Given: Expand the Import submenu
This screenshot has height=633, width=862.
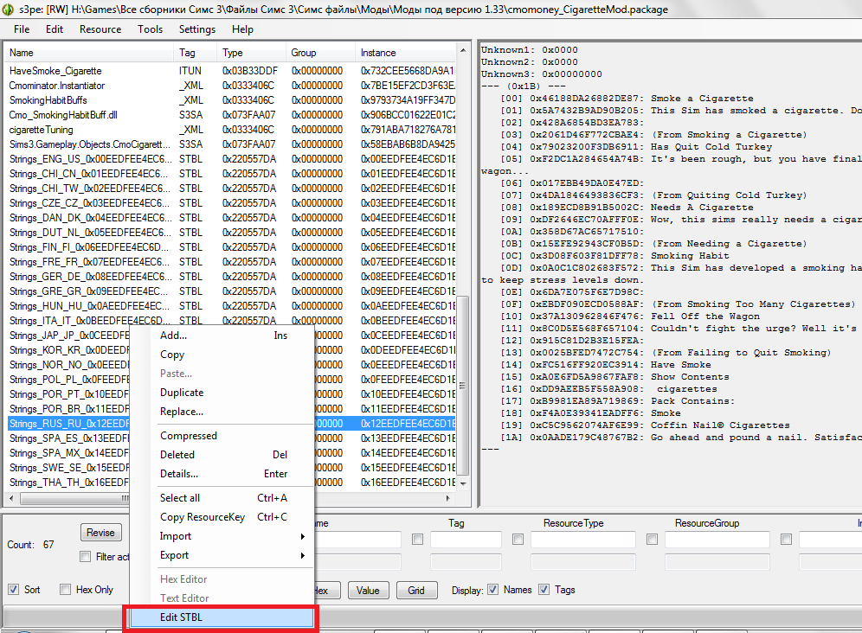Looking at the screenshot, I should click(x=176, y=536).
